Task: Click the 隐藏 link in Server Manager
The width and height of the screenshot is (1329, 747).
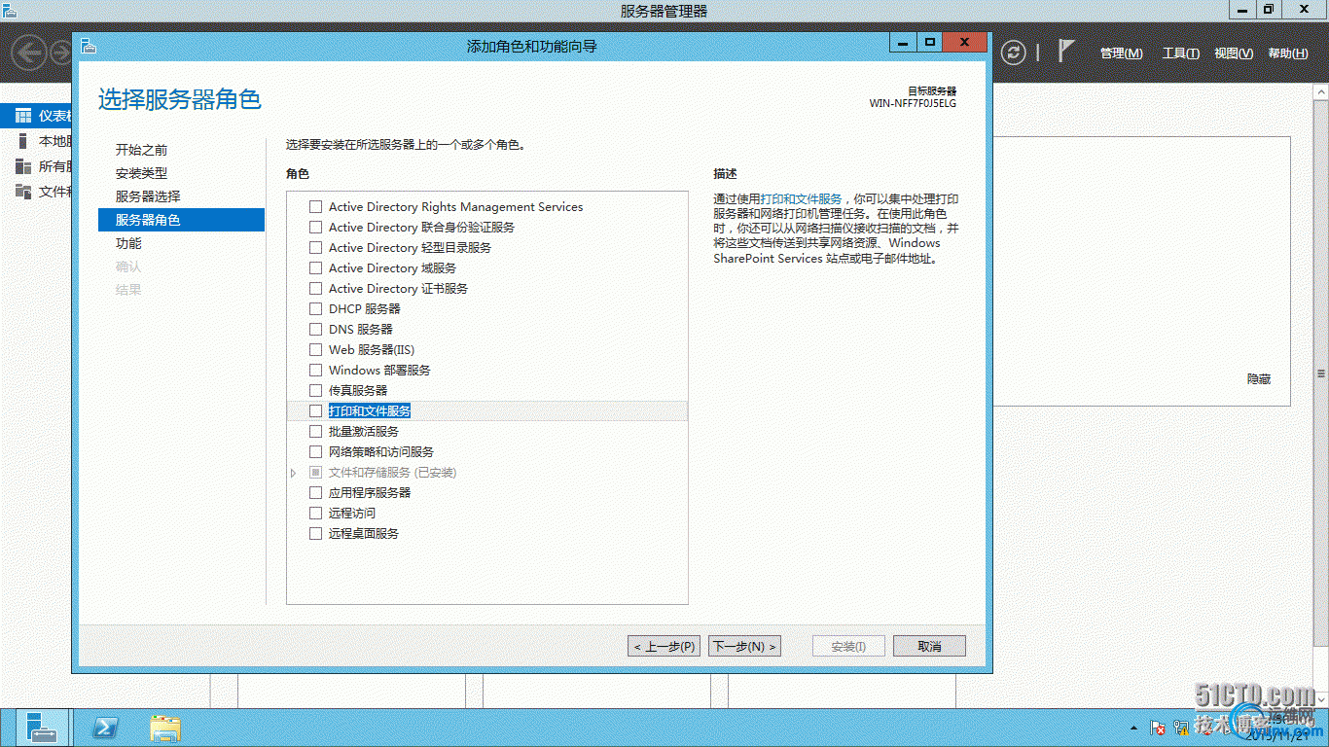Action: 1259,379
